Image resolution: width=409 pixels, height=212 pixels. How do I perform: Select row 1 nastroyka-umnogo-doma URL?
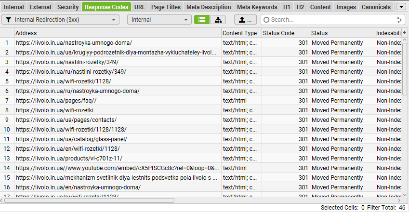point(74,43)
